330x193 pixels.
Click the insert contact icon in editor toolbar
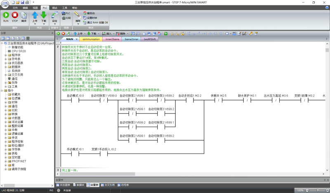[x=210, y=34]
